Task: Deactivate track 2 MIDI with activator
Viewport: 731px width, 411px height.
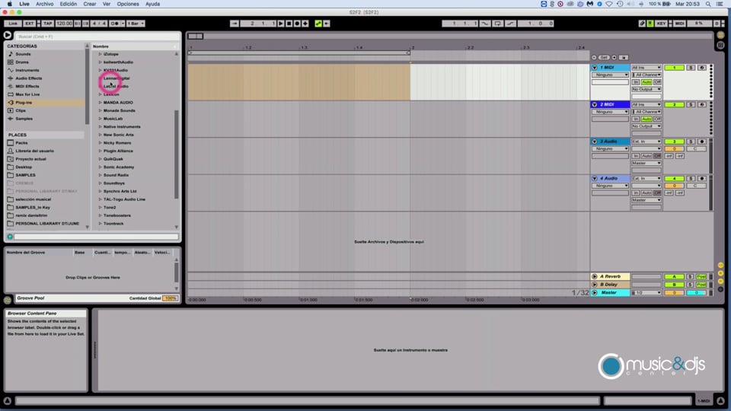Action: point(674,104)
